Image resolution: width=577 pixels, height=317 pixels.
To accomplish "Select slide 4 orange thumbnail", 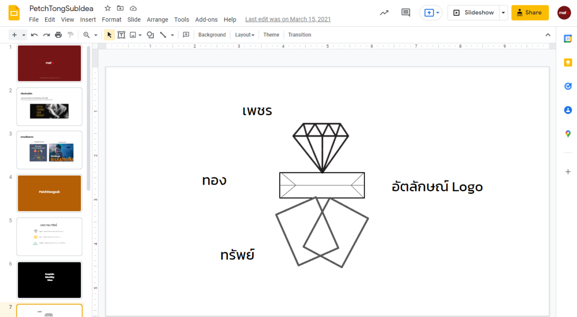I will click(49, 193).
